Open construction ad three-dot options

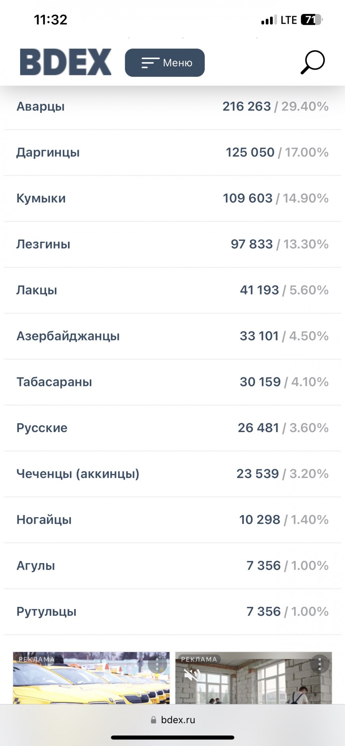point(320,665)
